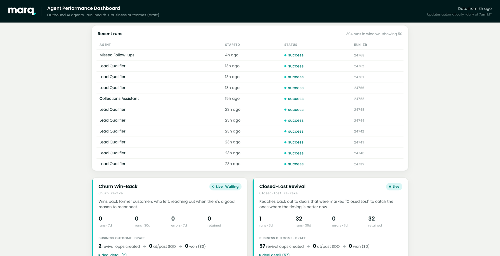
Task: Expand deal detail (2) under Churn Win-Back
Action: point(113,254)
